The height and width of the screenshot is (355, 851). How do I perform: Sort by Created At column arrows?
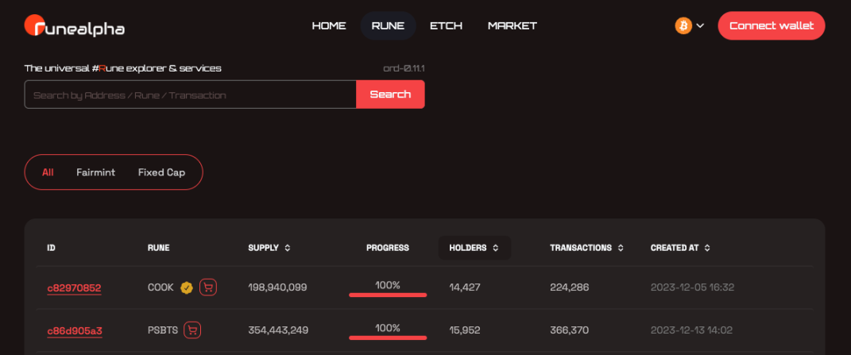707,248
